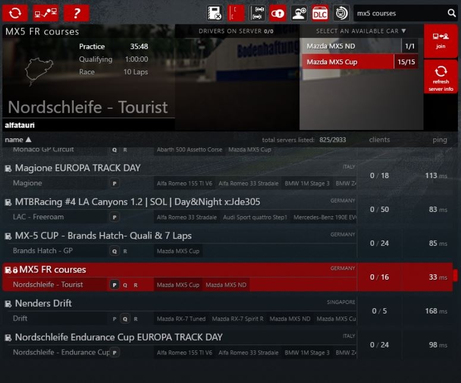
Task: Click the R session badge in Drift row
Action: [x=136, y=319]
